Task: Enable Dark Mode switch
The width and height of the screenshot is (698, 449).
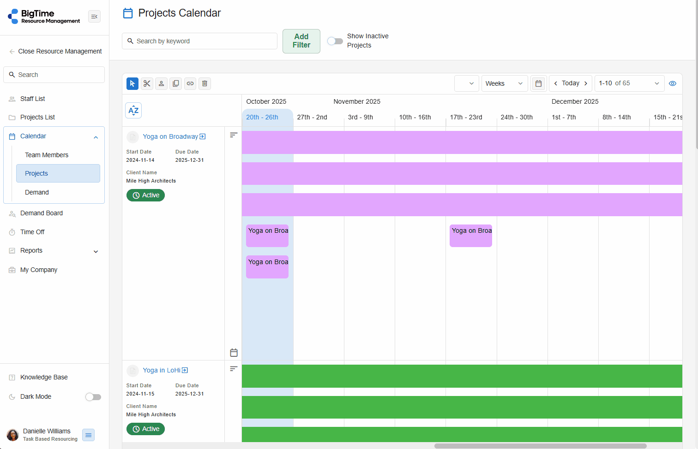Action: (93, 397)
